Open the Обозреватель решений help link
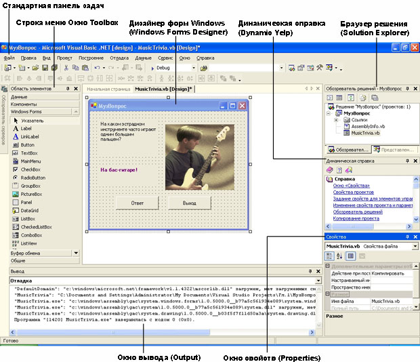The height and width of the screenshot is (362, 420). pos(358,212)
